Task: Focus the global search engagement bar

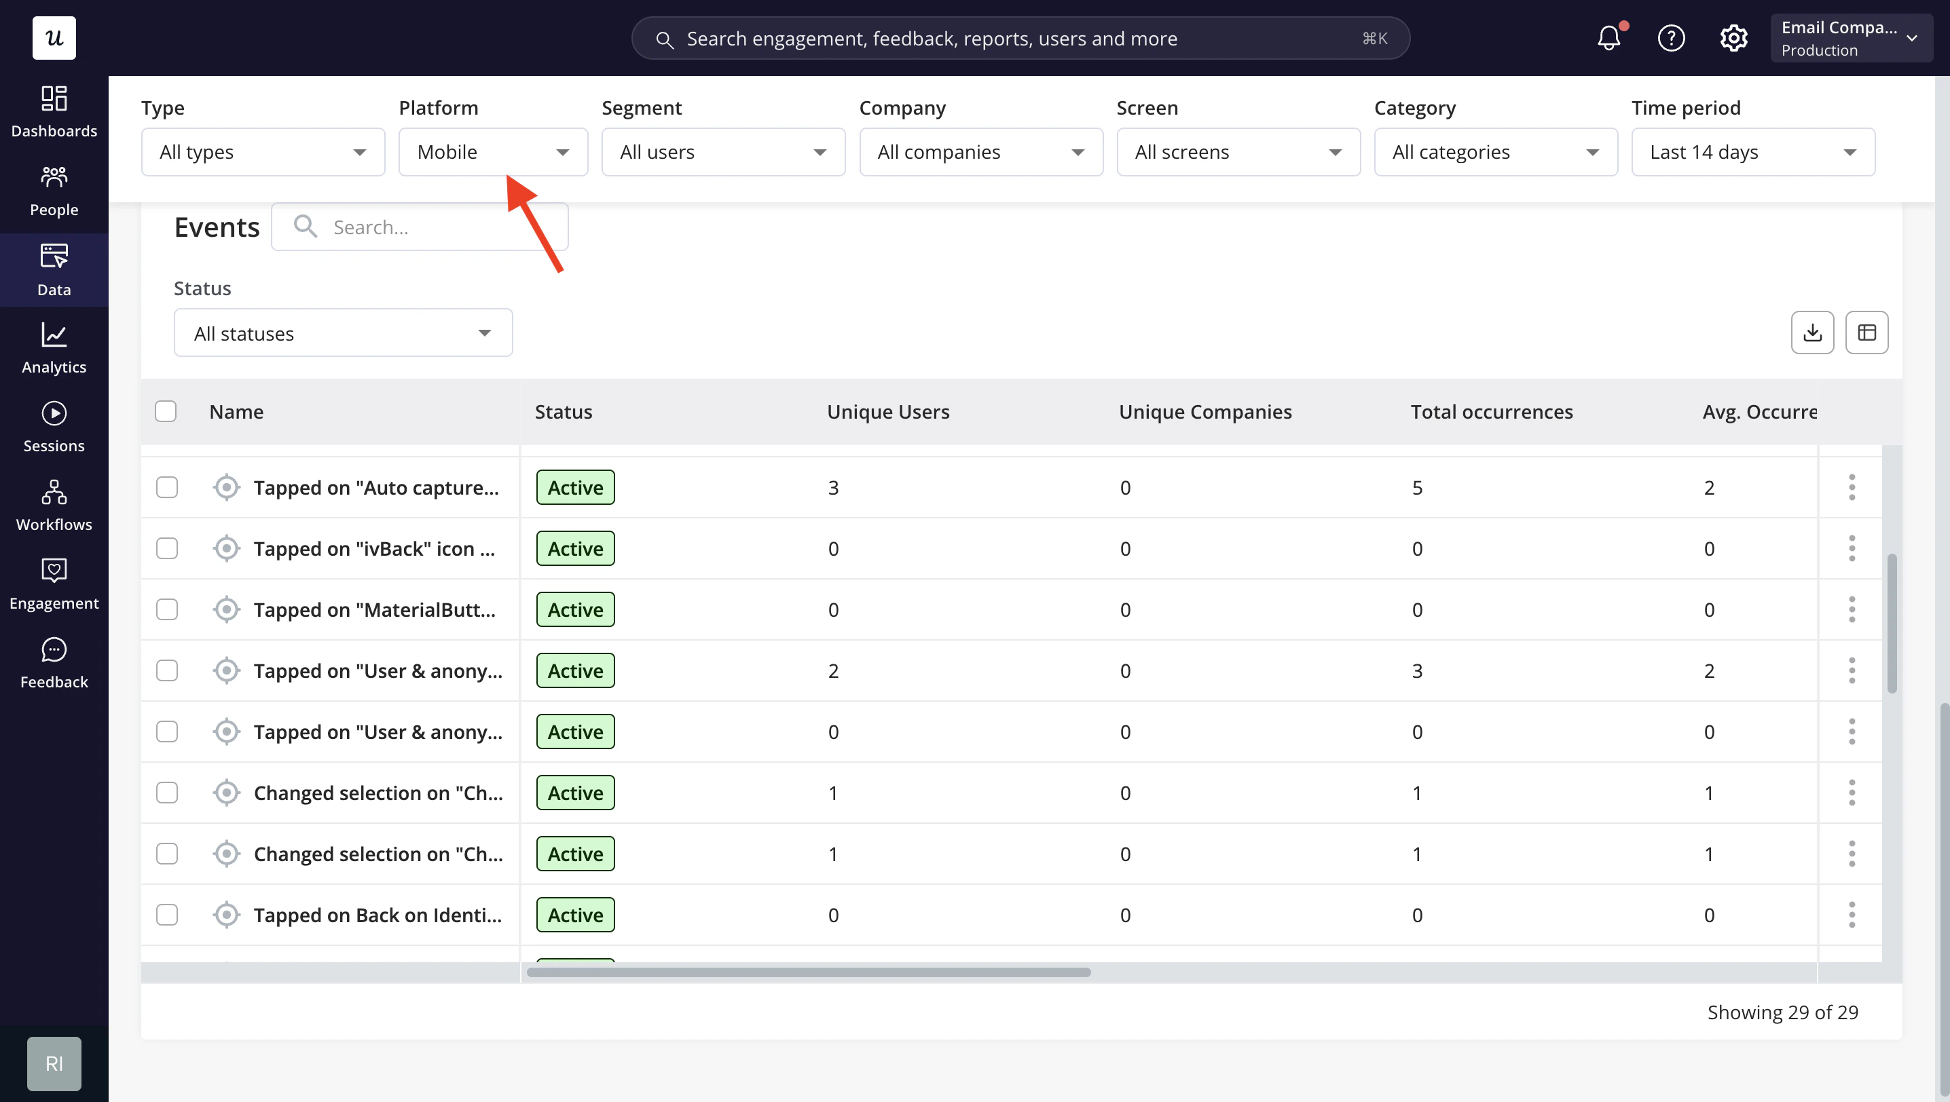Action: point(1020,38)
